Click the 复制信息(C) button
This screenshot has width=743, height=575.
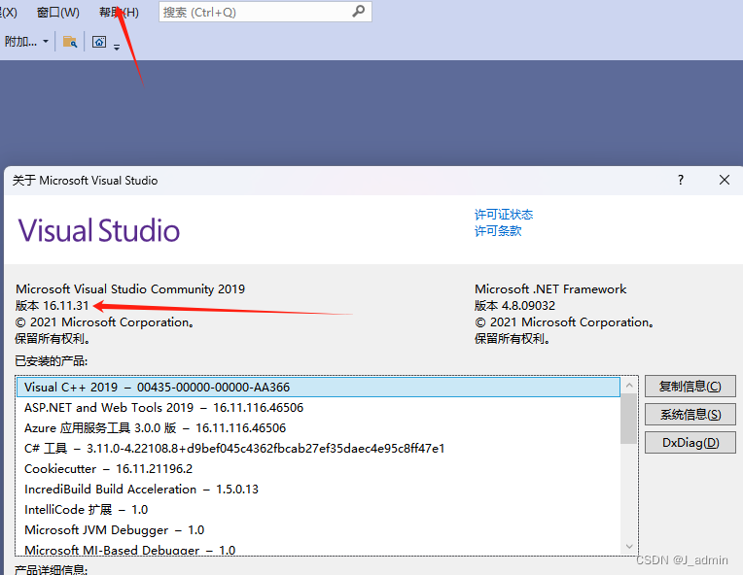(x=690, y=387)
